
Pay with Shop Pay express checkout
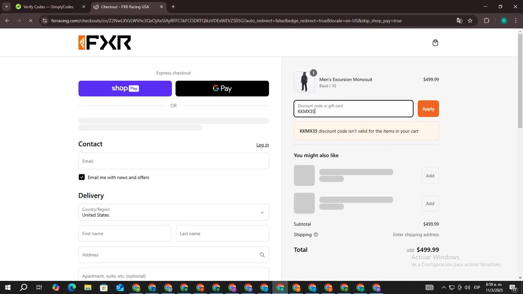(125, 88)
